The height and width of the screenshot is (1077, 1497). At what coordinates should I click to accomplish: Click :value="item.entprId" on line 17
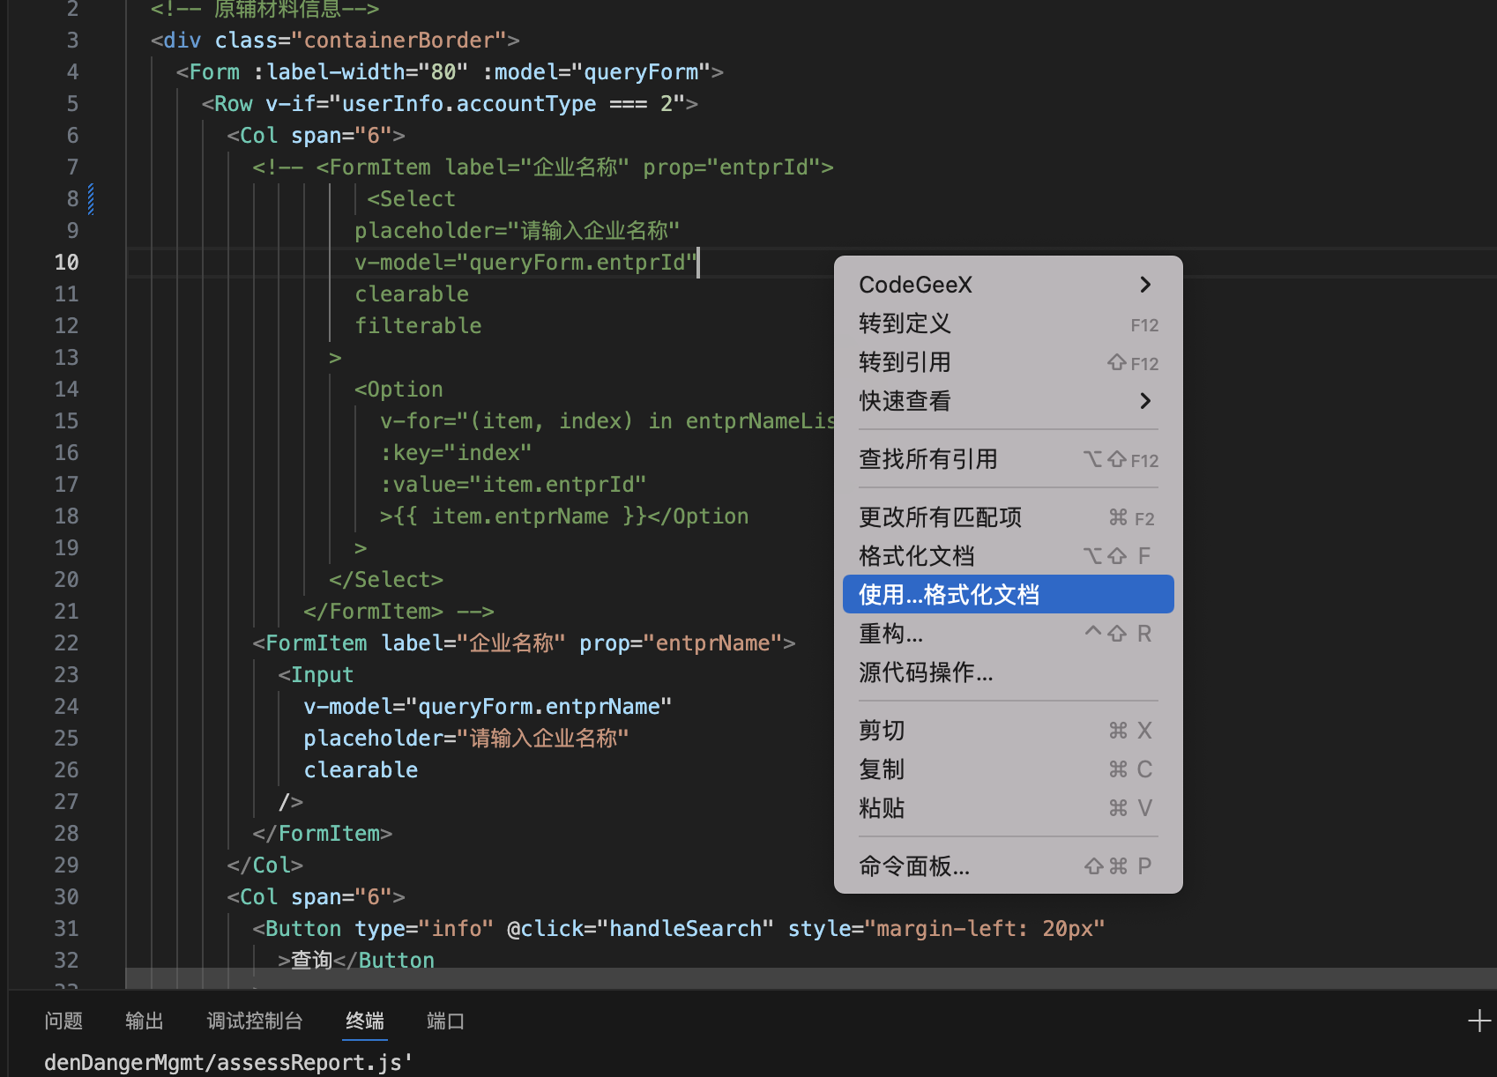point(513,485)
